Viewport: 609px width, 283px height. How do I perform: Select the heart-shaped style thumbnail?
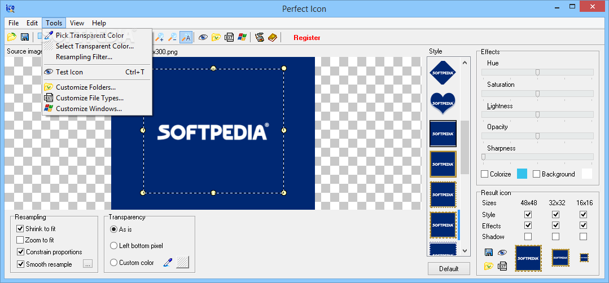(x=443, y=103)
